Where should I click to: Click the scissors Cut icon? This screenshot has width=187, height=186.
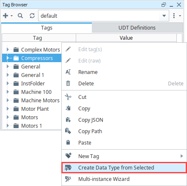pyautogui.click(x=68, y=97)
